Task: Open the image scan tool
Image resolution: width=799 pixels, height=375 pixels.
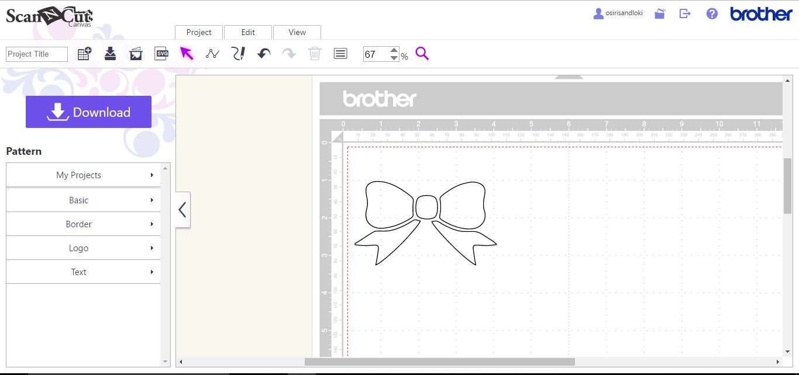Action: [x=136, y=53]
